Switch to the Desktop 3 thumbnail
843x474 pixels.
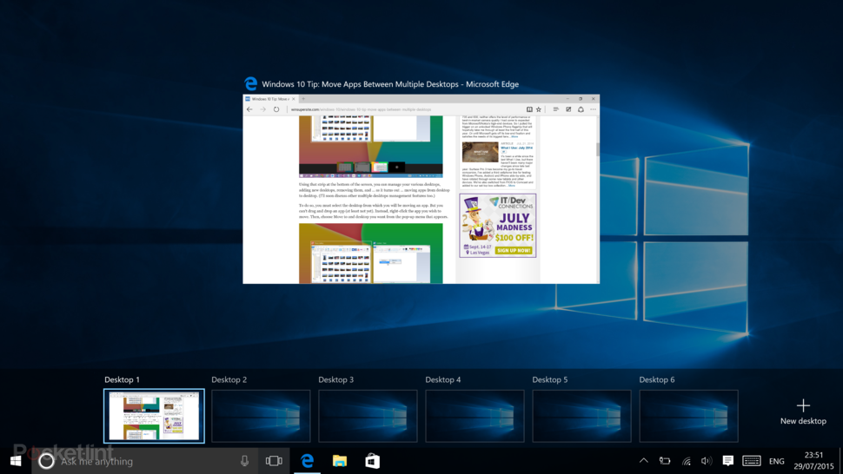point(368,416)
